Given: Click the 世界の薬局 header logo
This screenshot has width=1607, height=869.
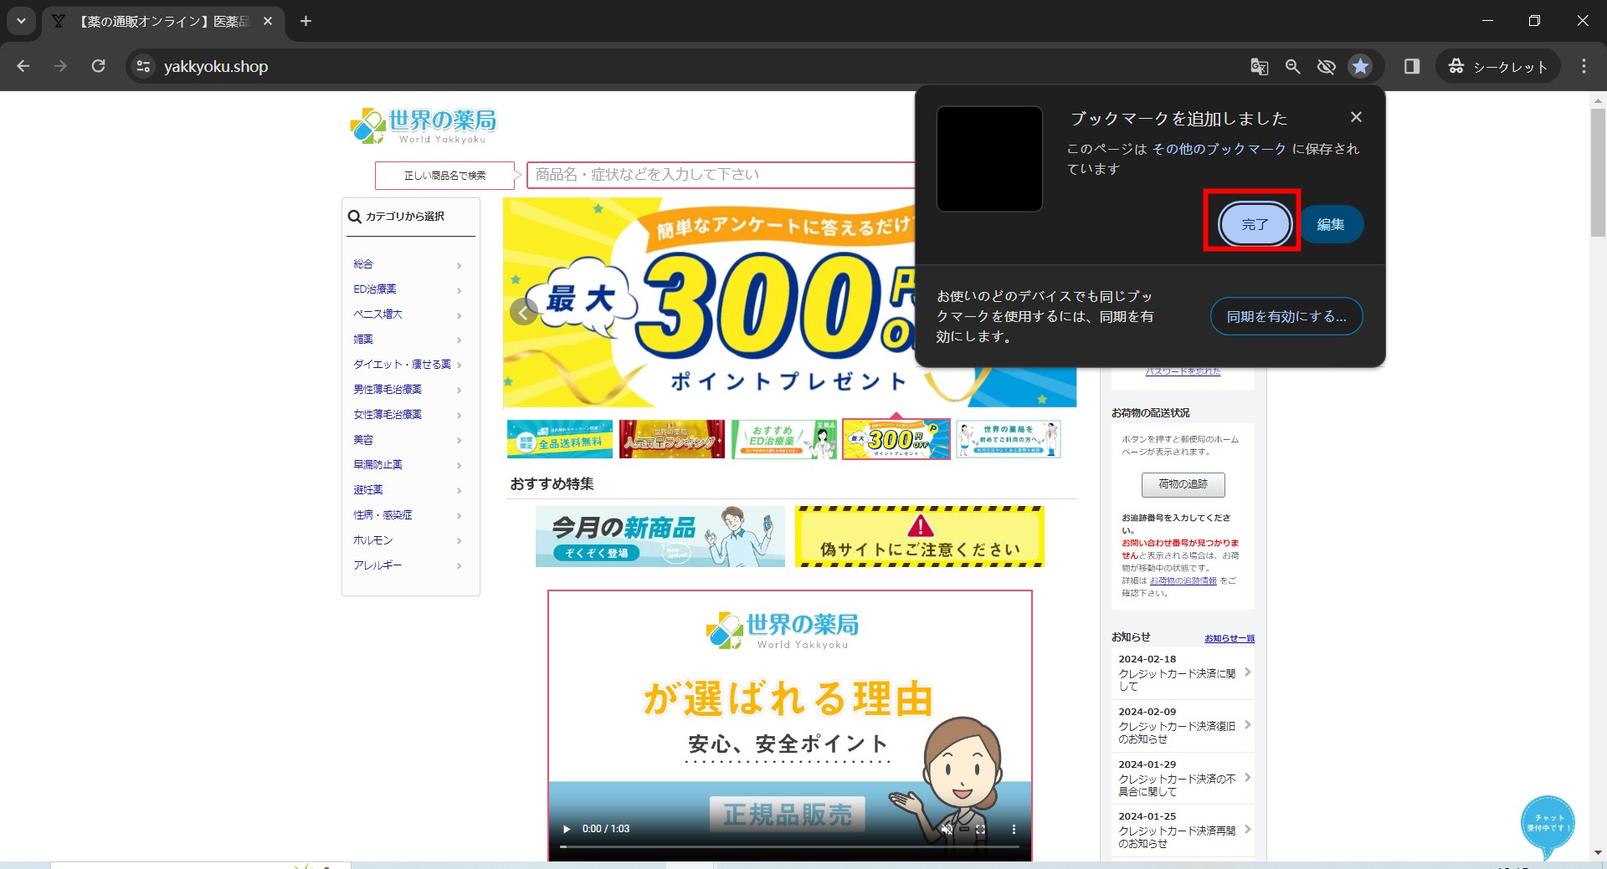Looking at the screenshot, I should pyautogui.click(x=424, y=125).
